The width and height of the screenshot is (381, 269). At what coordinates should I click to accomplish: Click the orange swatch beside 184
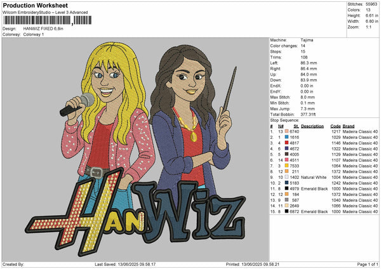[286, 194]
